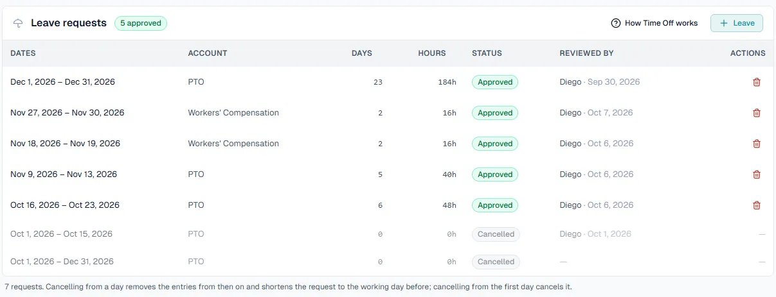Click the ACTIONS column header
Screen dimensions: 776x297
point(748,53)
